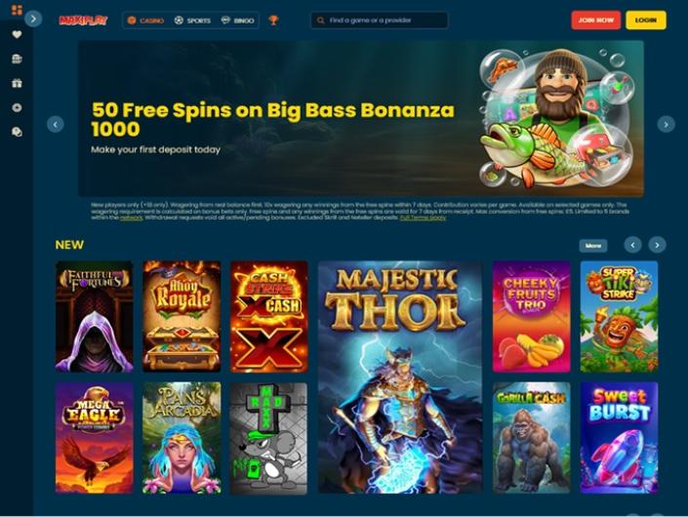Click the MaxiPlay logo
This screenshot has height=517, width=688.
[83, 20]
